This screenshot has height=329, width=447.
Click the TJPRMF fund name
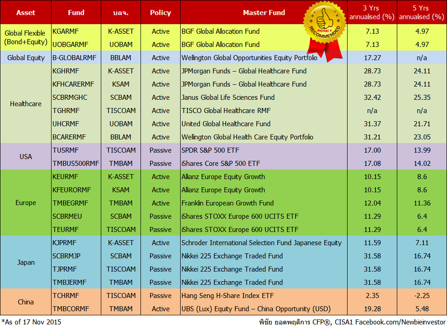click(x=64, y=269)
